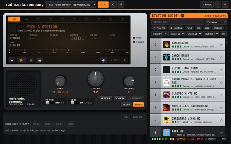The width and height of the screenshot is (231, 144).
Task: Apply the Classical filter chip
Action: (218, 28)
